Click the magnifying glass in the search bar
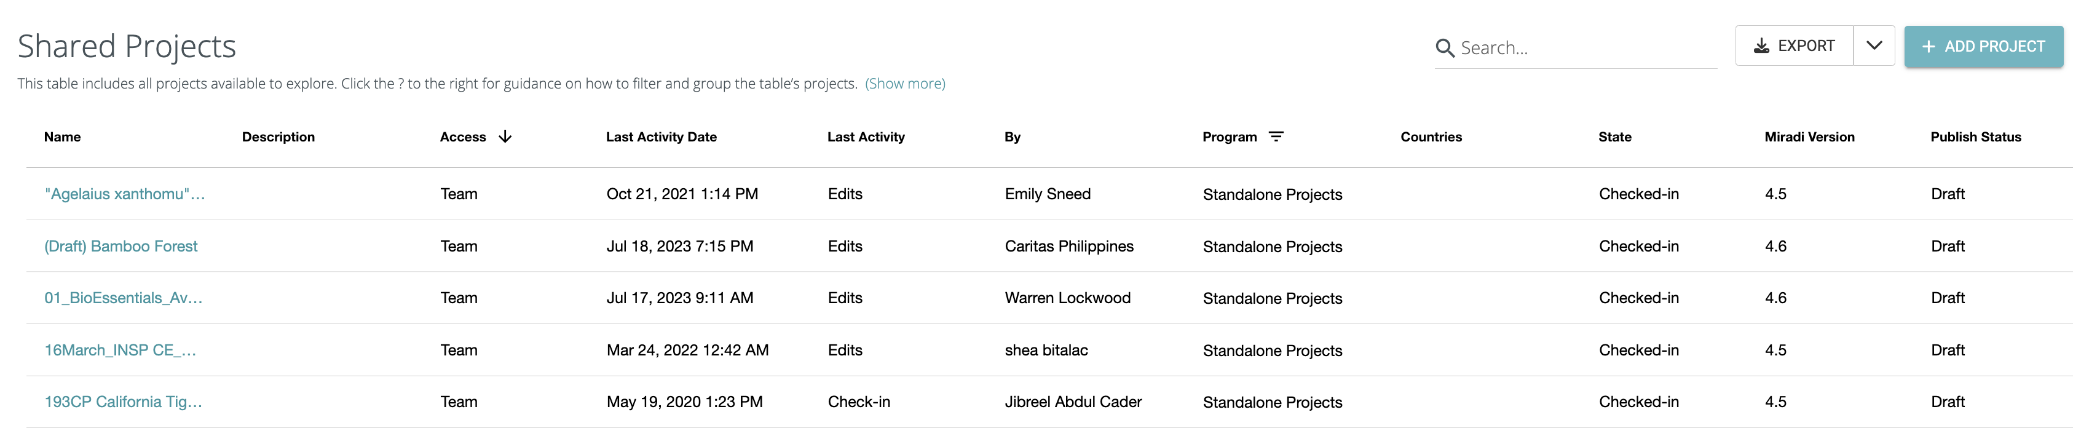This screenshot has width=2073, height=428. 1445,48
